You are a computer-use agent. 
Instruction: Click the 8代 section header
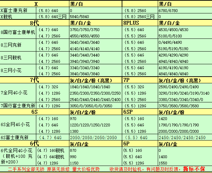coord(35,23)
